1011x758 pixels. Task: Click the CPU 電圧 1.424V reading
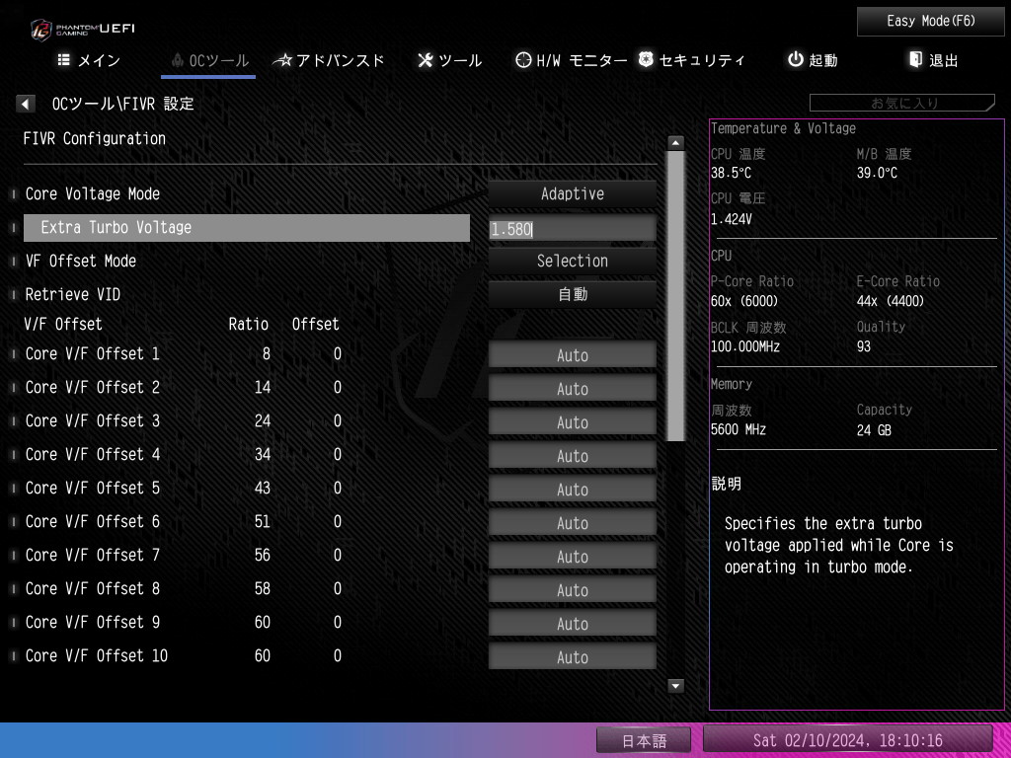pos(732,220)
